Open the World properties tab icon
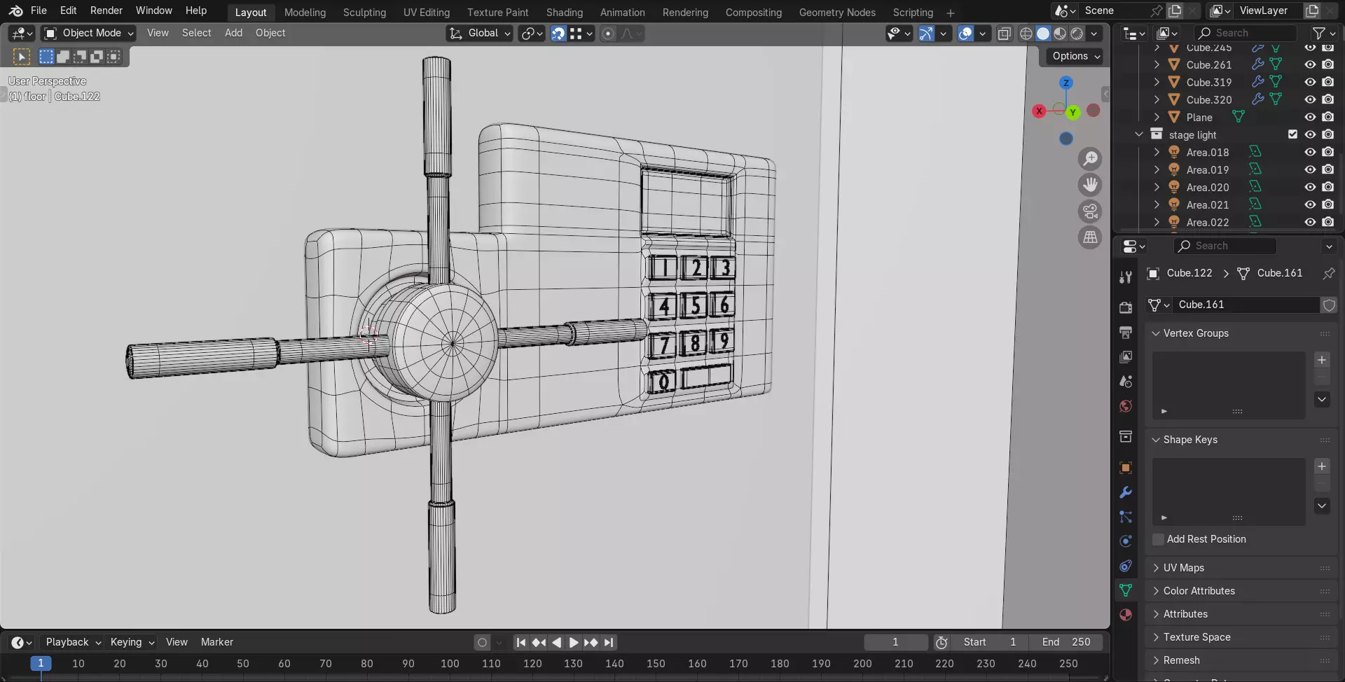The image size is (1345, 682). coord(1126,406)
